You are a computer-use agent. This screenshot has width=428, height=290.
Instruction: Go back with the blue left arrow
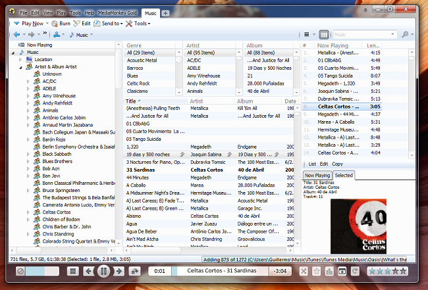(17, 35)
